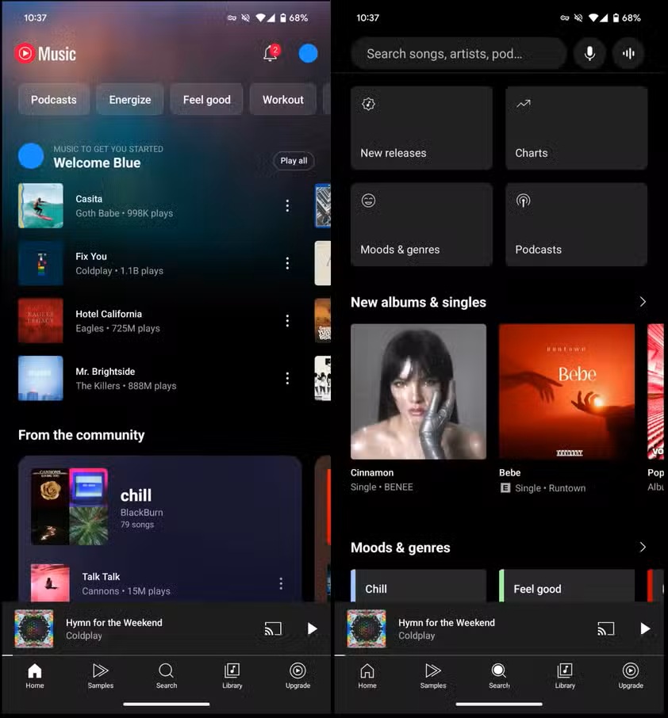Open the Charts tile
The height and width of the screenshot is (718, 668).
pyautogui.click(x=576, y=128)
